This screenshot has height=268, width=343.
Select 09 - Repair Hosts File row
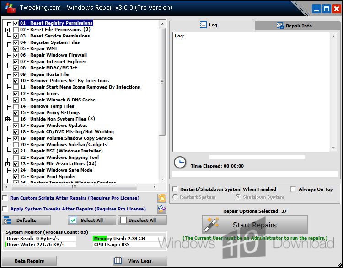pyautogui.click(x=44, y=74)
